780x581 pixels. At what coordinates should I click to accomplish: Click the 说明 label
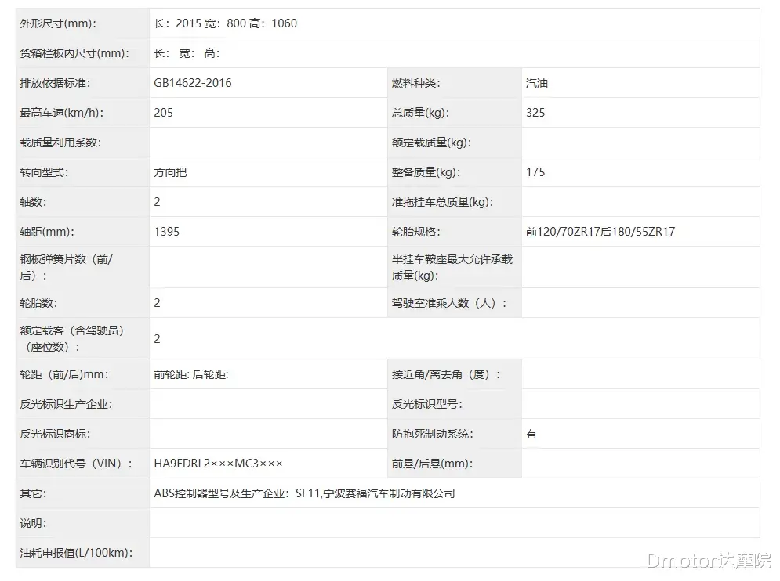tap(34, 523)
